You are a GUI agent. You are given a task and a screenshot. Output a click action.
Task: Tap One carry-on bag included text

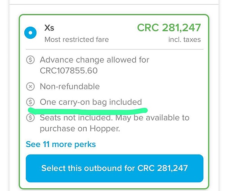[x=90, y=102]
